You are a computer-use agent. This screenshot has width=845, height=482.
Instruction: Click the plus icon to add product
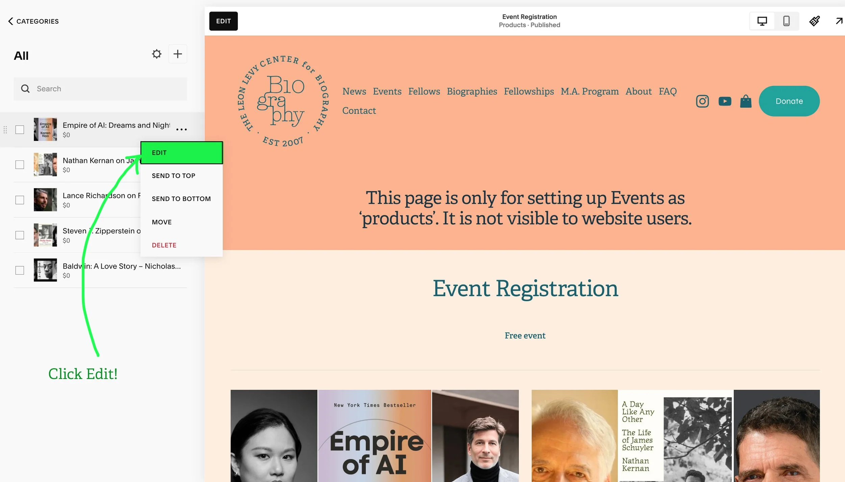[x=177, y=54]
